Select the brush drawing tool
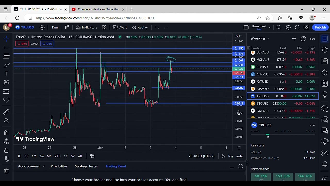This screenshot has height=186, width=330. click(x=6, y=65)
